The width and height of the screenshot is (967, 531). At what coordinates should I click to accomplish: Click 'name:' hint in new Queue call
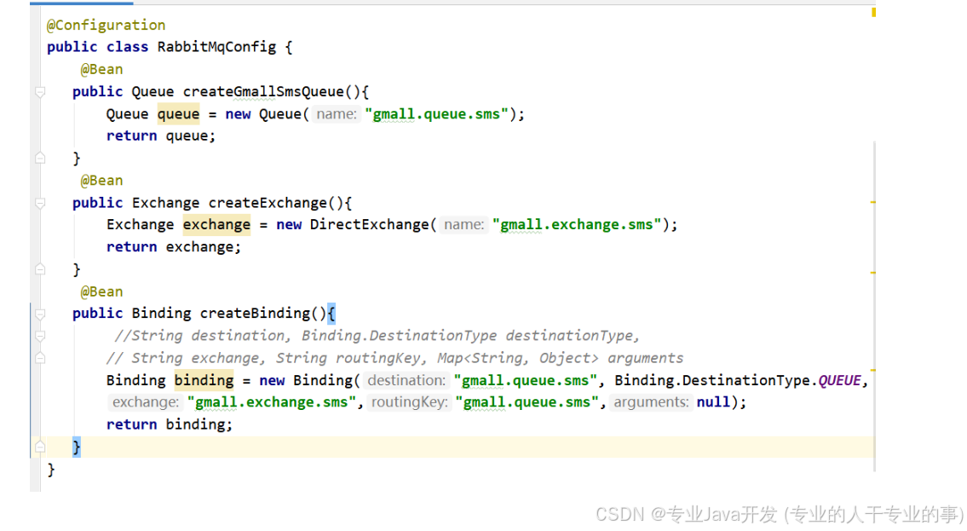336,114
